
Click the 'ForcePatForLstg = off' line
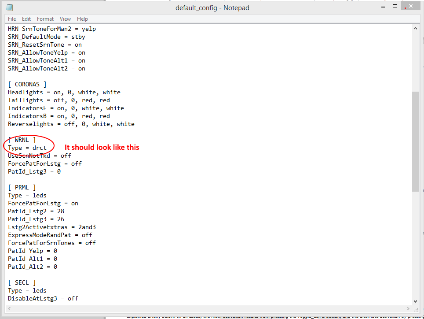tap(44, 164)
